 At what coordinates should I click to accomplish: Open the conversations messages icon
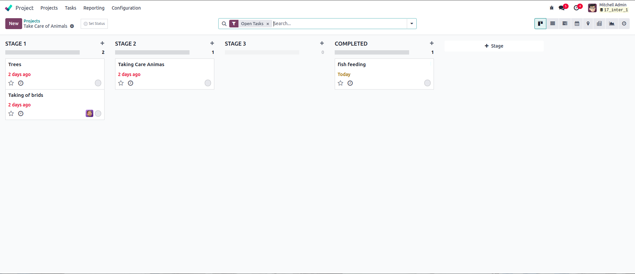(x=562, y=8)
